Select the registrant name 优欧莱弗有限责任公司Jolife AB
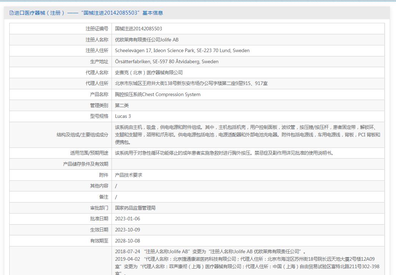This screenshot has height=275, width=396. pyautogui.click(x=147, y=40)
